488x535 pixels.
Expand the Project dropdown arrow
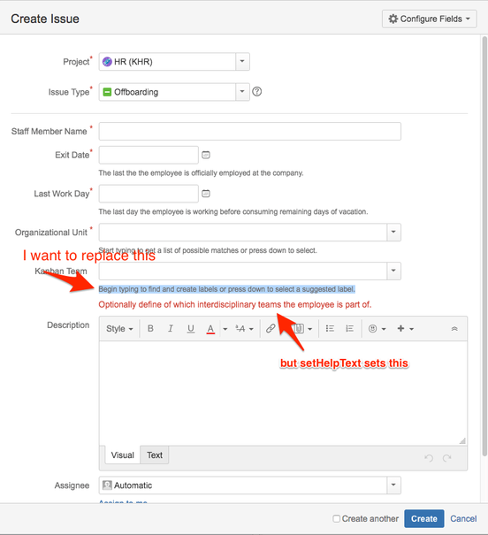pos(242,62)
